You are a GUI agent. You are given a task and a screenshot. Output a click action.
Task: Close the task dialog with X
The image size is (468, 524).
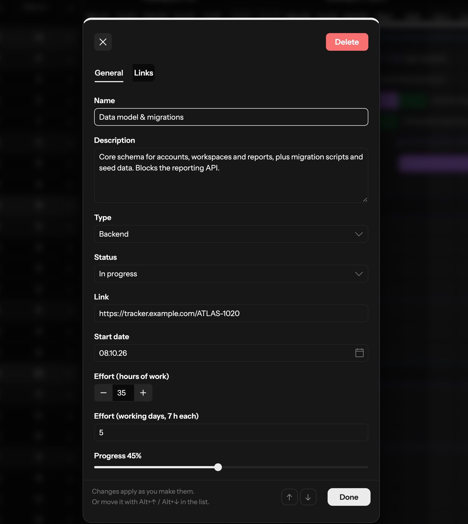click(103, 42)
